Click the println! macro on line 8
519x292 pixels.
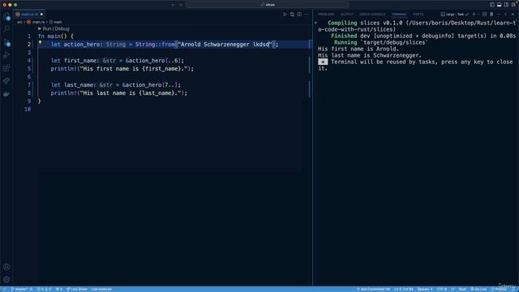63,93
